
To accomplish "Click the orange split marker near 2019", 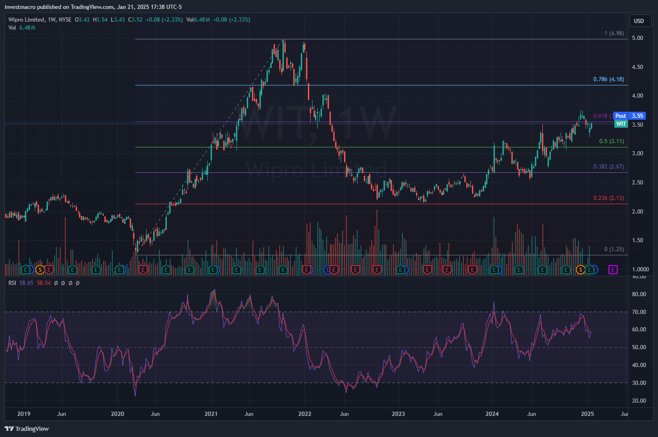I will pos(40,269).
